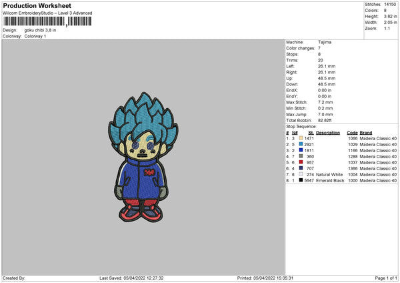400x283 pixels.
Task: Click the 'Natural White' description text
Action: [x=329, y=175]
